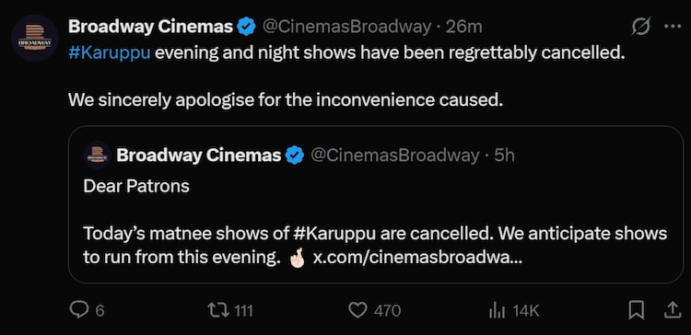Click the reply comment icon
Viewport: 691px width, 335px height.
tap(79, 311)
